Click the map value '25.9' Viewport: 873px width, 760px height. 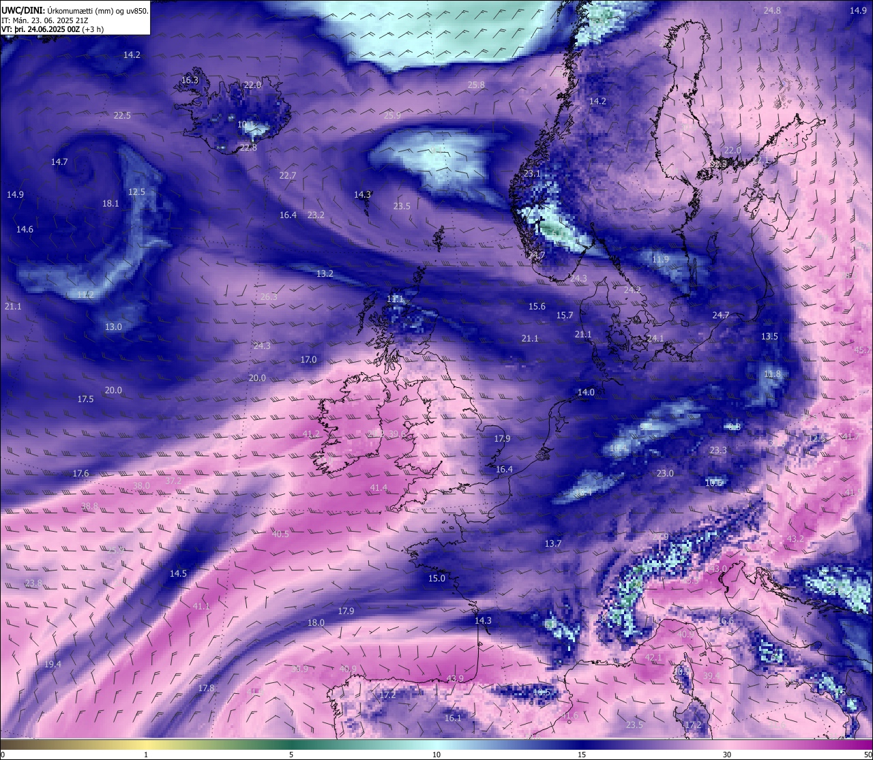click(x=392, y=116)
